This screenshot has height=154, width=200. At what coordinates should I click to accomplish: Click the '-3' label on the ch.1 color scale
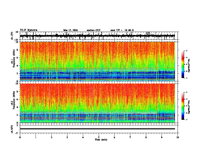pos(186,51)
